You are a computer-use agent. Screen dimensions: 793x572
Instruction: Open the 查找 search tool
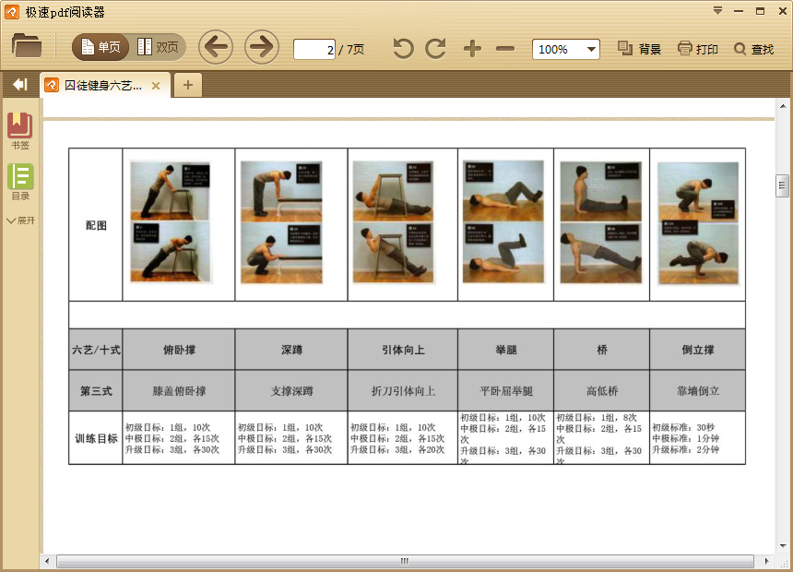[753, 49]
